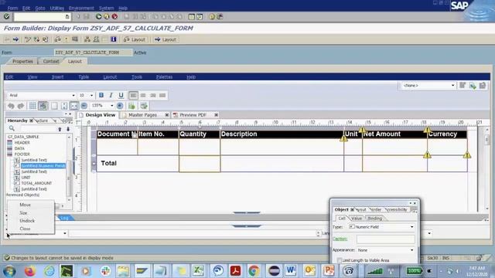Image resolution: width=495 pixels, height=278 pixels.
Task: Open Word from the taskbar
Action: click(x=291, y=270)
